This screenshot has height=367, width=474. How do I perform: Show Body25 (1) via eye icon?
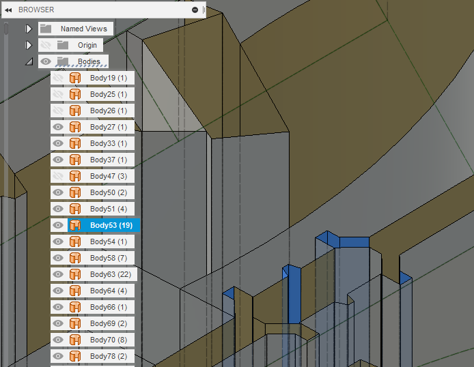coord(58,94)
